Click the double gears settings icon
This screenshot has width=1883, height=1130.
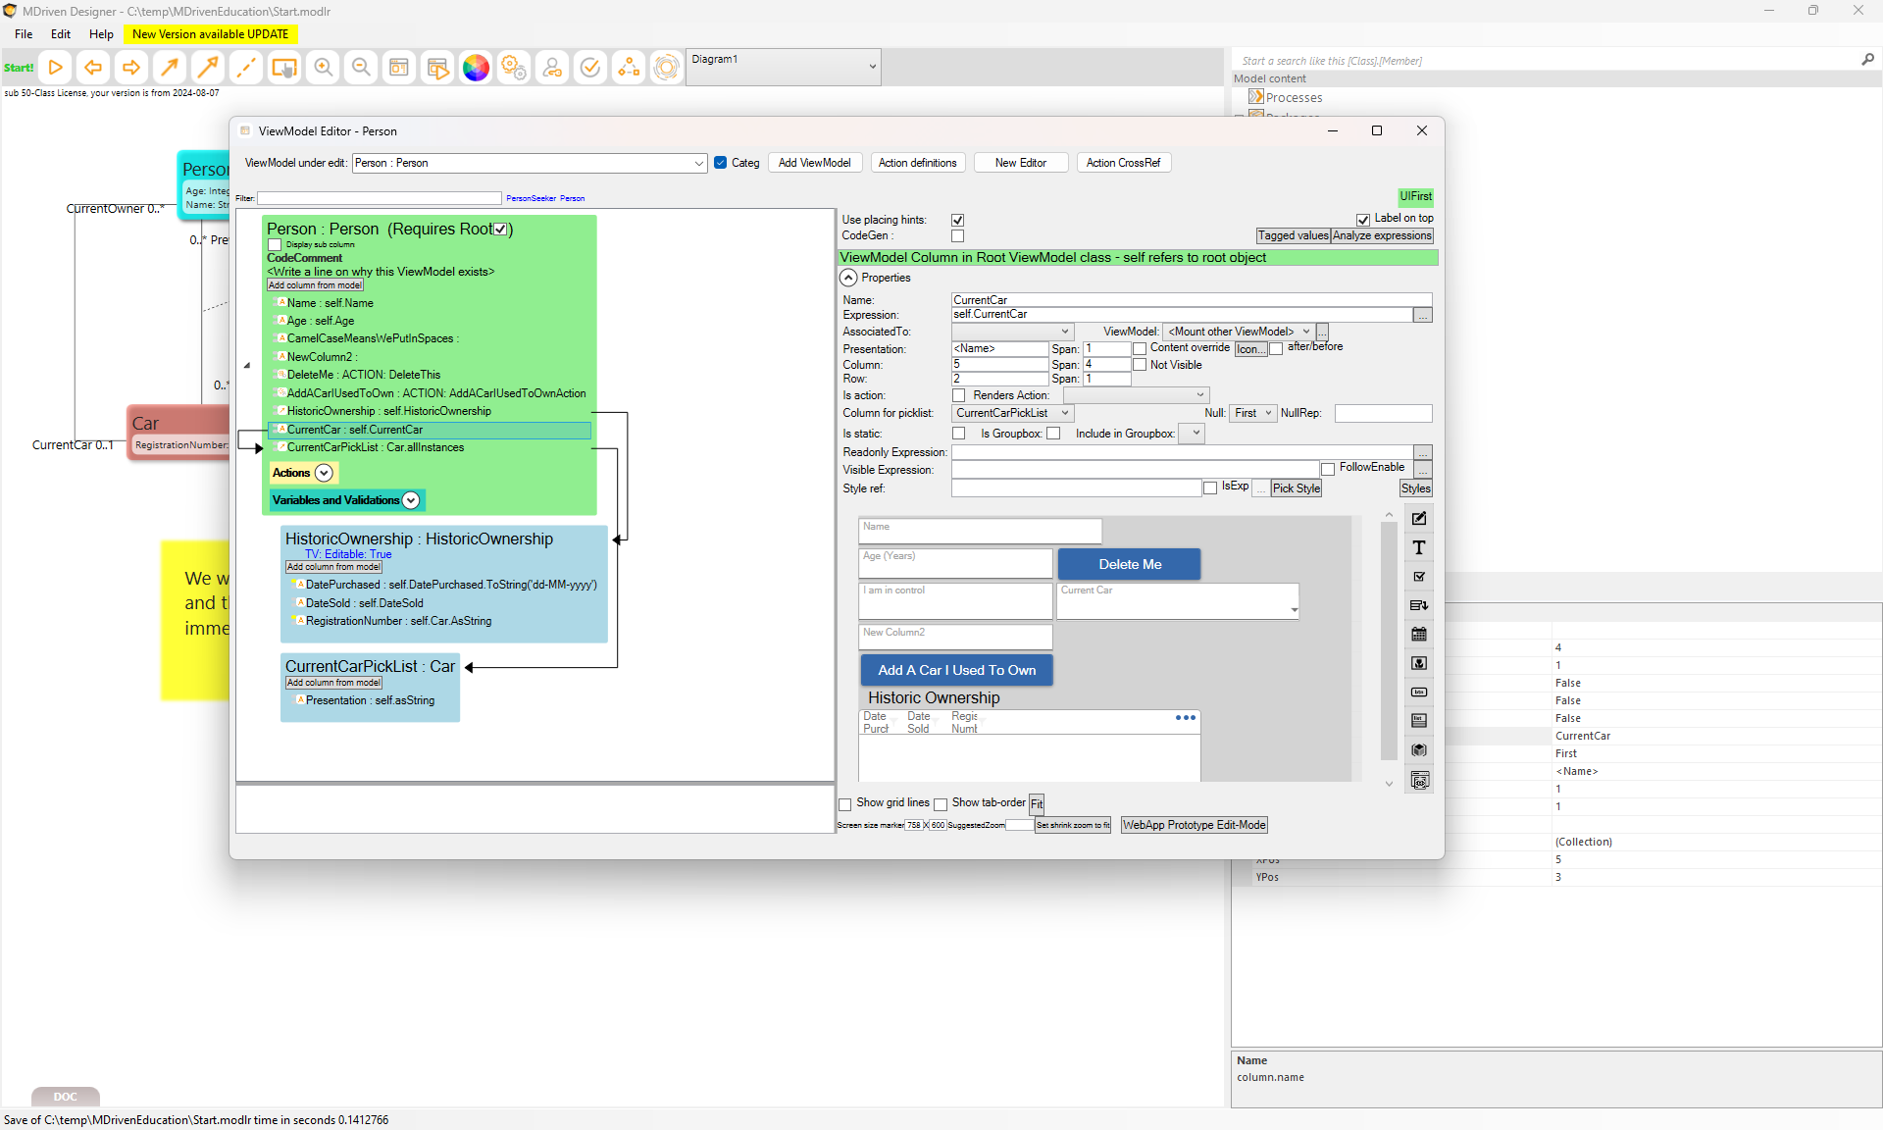pyautogui.click(x=513, y=68)
